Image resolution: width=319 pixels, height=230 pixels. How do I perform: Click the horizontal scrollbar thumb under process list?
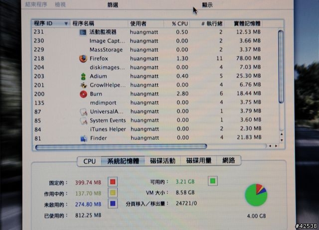(121, 147)
